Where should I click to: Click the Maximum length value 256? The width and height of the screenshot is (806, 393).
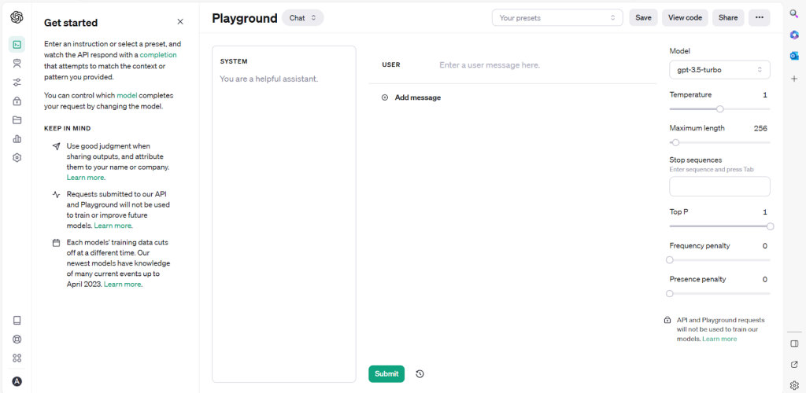coord(760,128)
